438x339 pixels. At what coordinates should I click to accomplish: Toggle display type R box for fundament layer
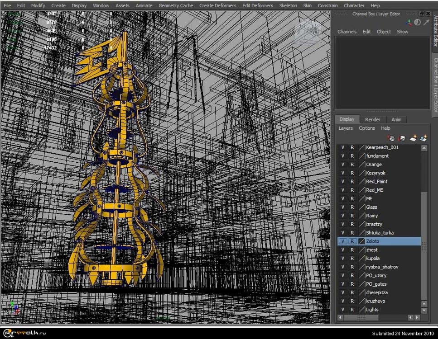(x=352, y=156)
